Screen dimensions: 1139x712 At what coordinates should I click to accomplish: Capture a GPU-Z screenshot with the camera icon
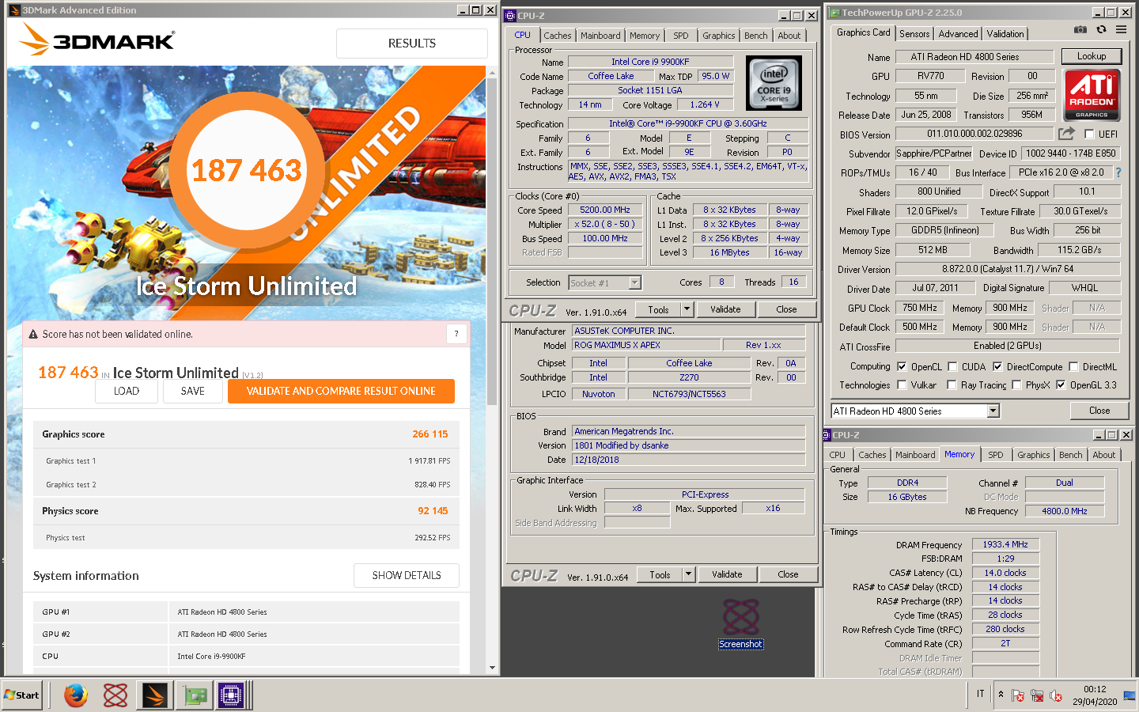point(1080,29)
